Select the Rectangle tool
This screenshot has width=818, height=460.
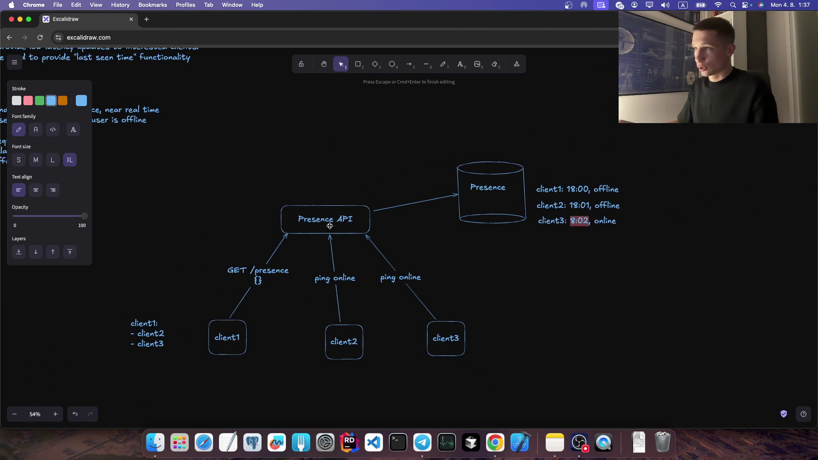tap(358, 64)
